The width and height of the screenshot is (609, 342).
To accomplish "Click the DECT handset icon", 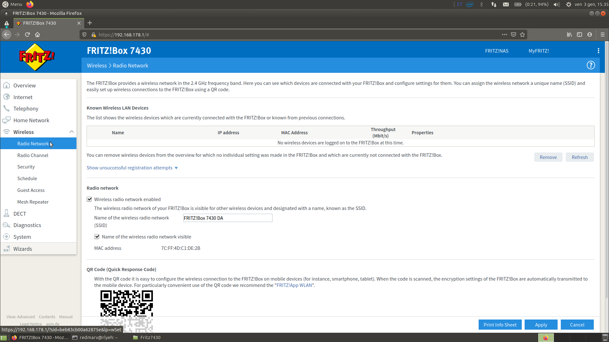I will click(x=6, y=213).
